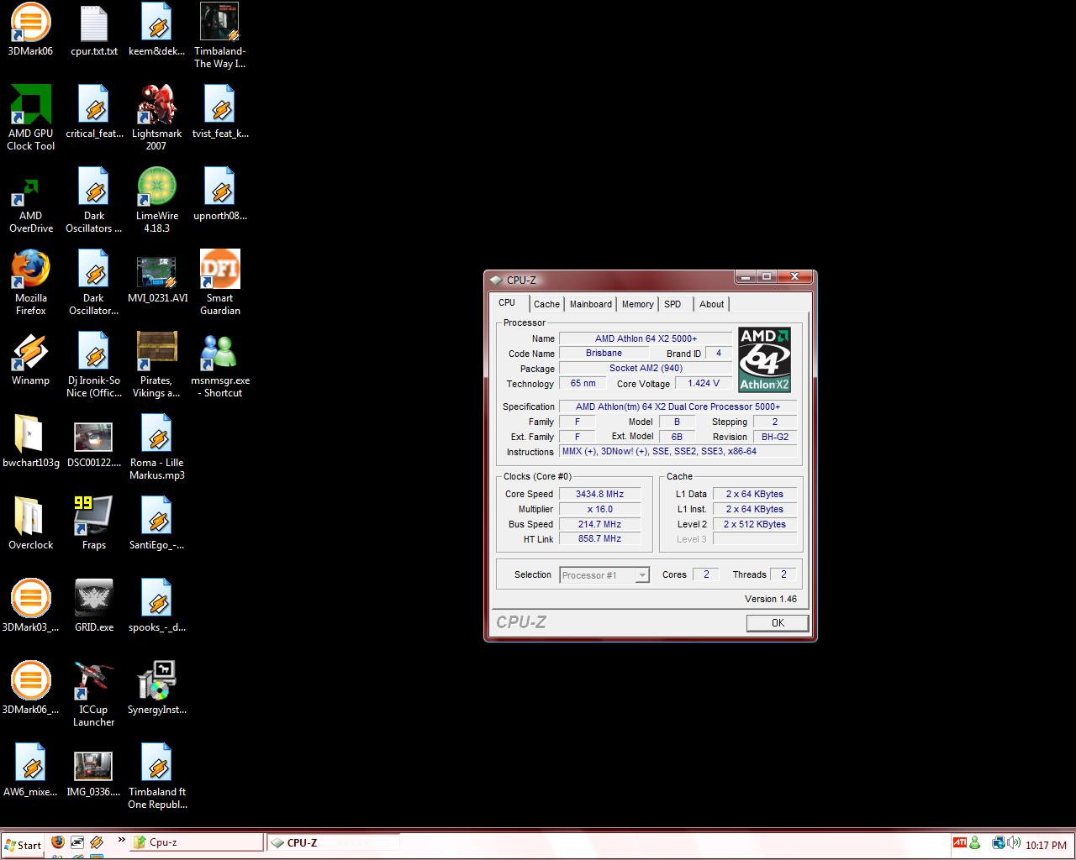Expand the quick launch overflow chevron
The width and height of the screenshot is (1076, 860).
point(121,840)
